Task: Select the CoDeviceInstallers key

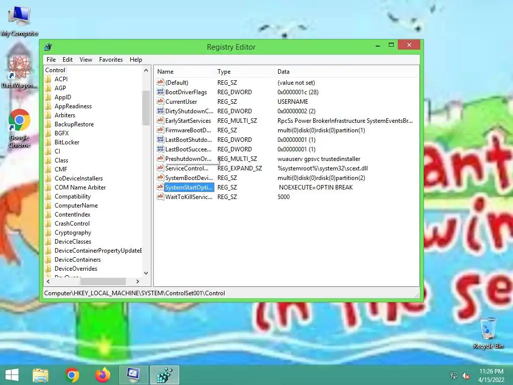Action: [79, 178]
